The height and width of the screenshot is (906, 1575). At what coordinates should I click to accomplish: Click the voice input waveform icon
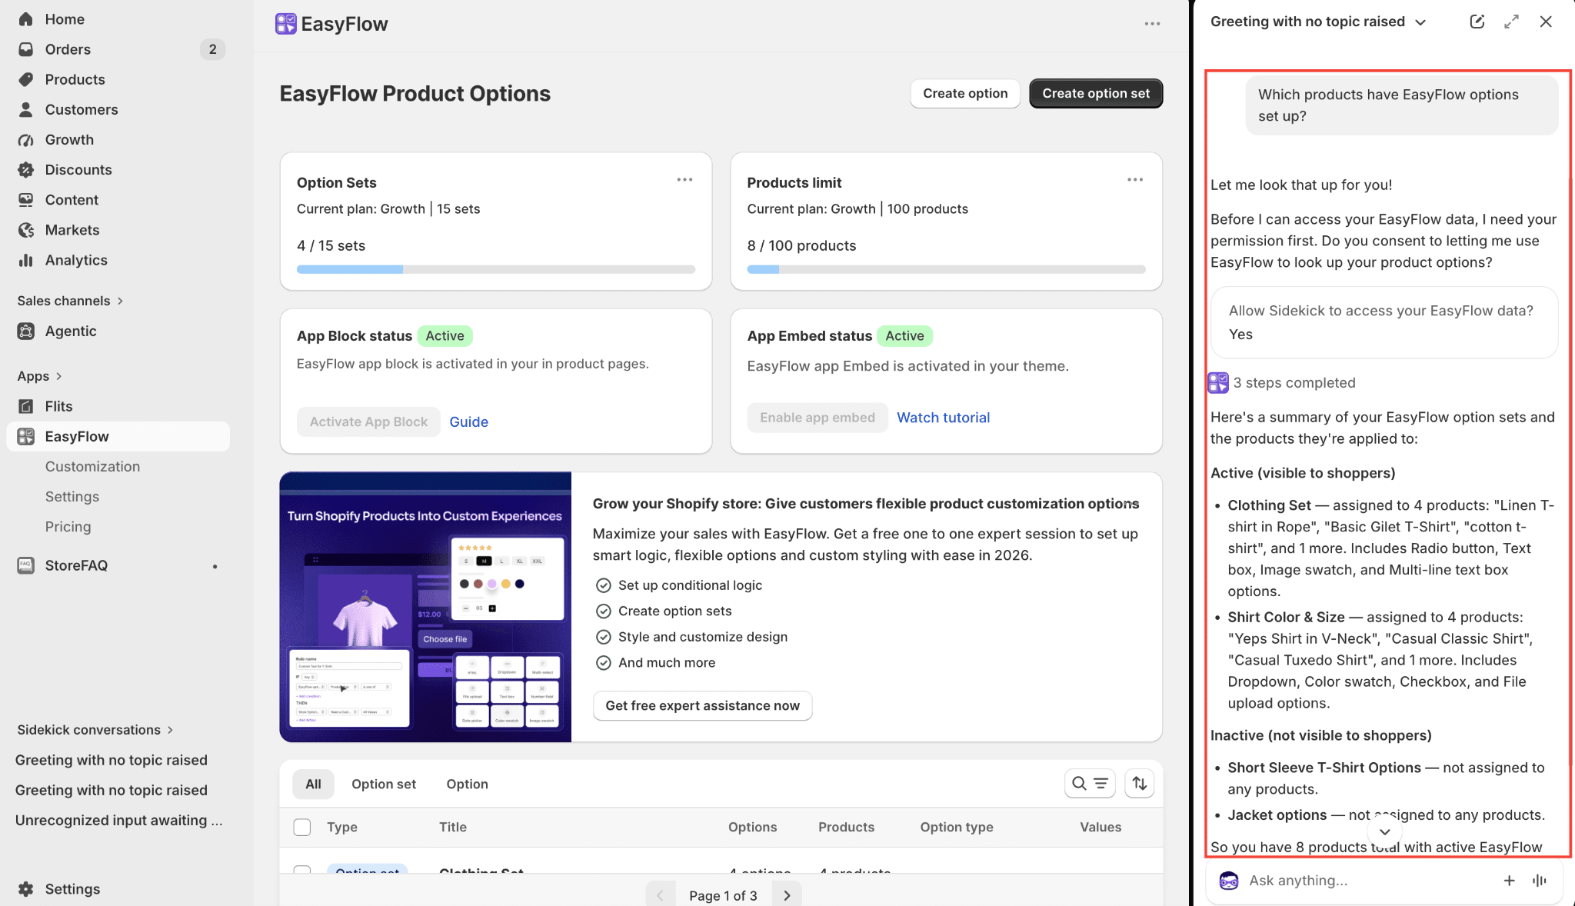click(1539, 881)
